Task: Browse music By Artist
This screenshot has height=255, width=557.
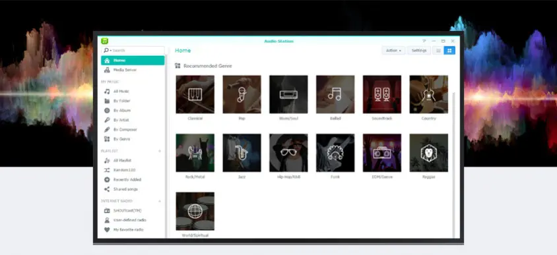Action: click(x=133, y=120)
